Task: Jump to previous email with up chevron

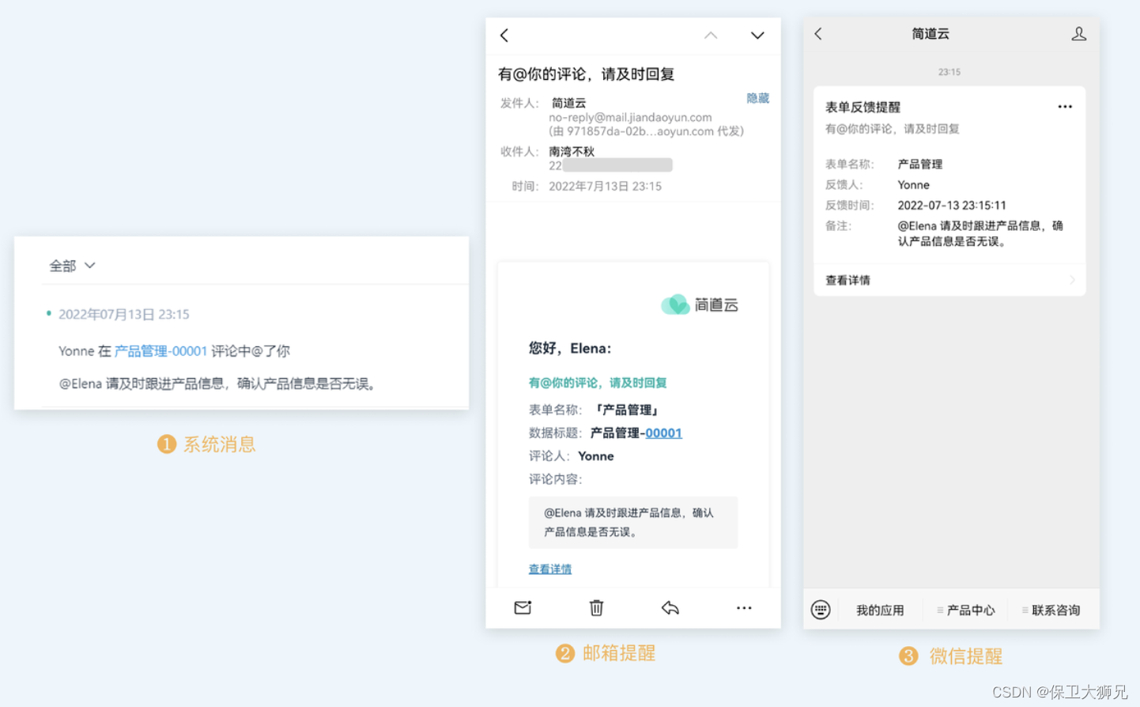Action: click(711, 36)
